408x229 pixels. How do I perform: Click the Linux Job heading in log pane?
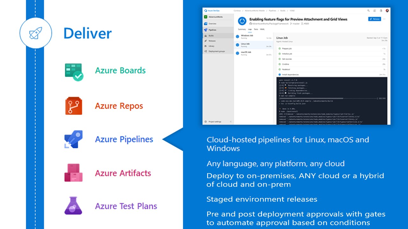point(282,38)
